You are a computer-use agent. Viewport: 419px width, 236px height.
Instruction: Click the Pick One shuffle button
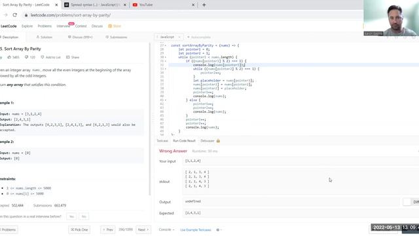pos(79,230)
